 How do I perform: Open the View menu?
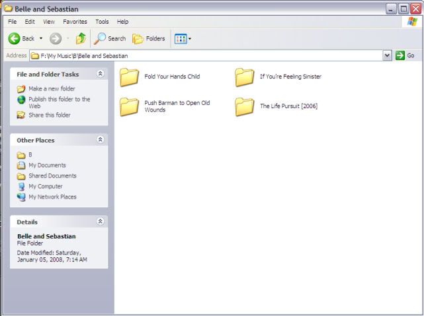coord(49,22)
